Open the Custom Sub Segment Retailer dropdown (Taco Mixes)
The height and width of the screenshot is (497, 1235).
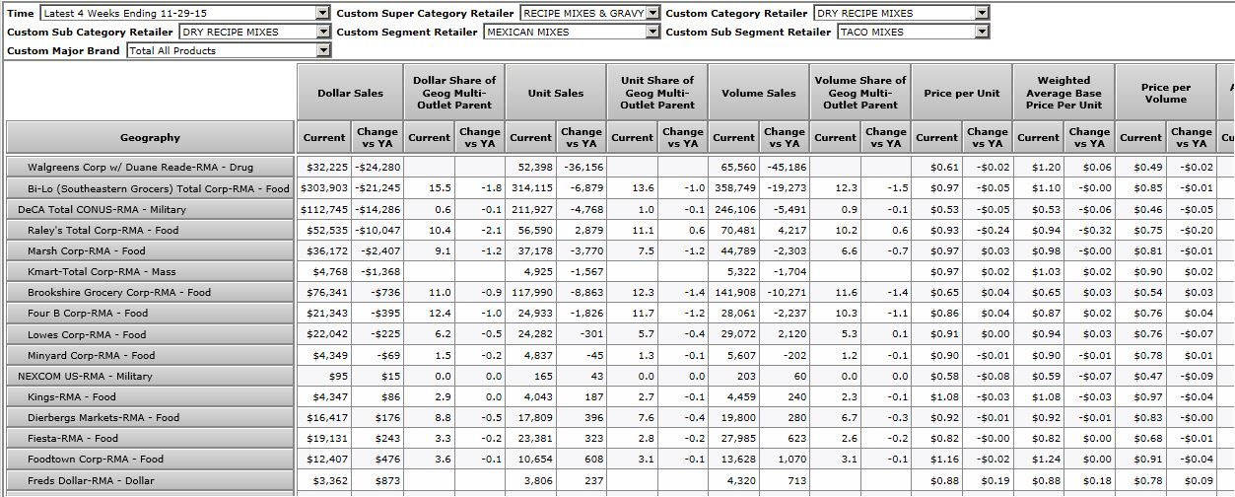[981, 32]
